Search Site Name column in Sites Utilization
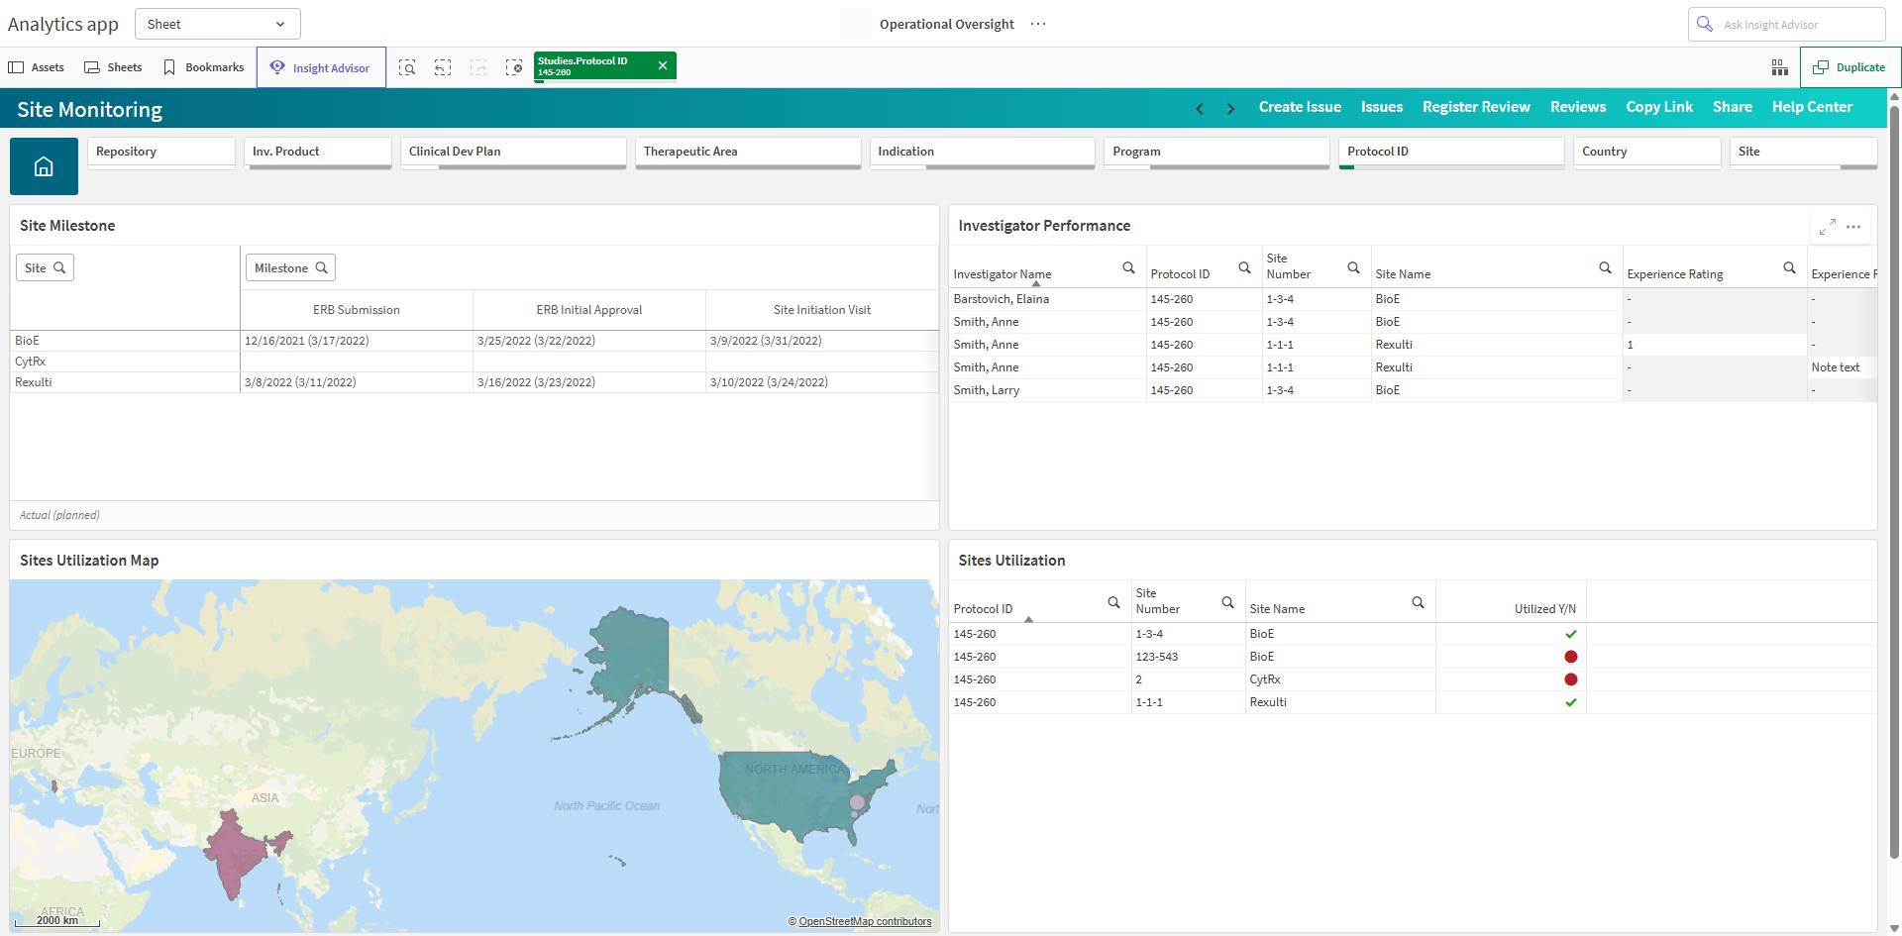The image size is (1902, 936). (x=1418, y=602)
